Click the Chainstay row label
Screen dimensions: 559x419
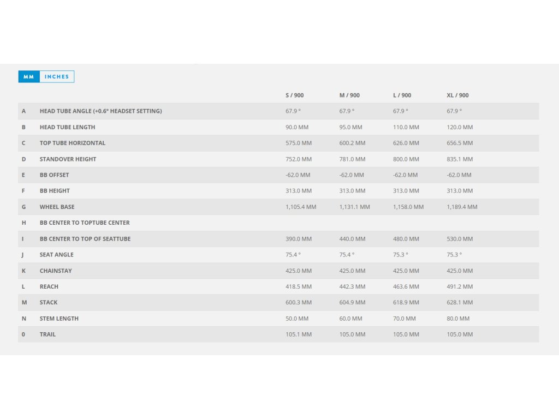[56, 271]
